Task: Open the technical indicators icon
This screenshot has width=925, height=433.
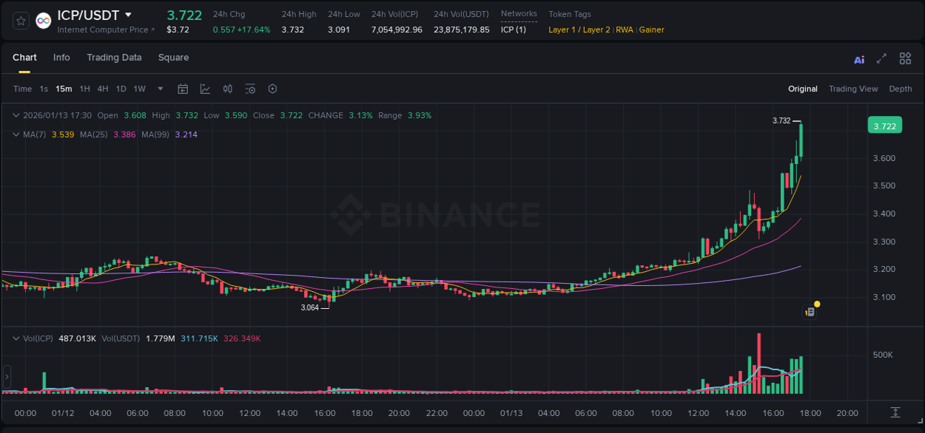Action: coord(227,89)
